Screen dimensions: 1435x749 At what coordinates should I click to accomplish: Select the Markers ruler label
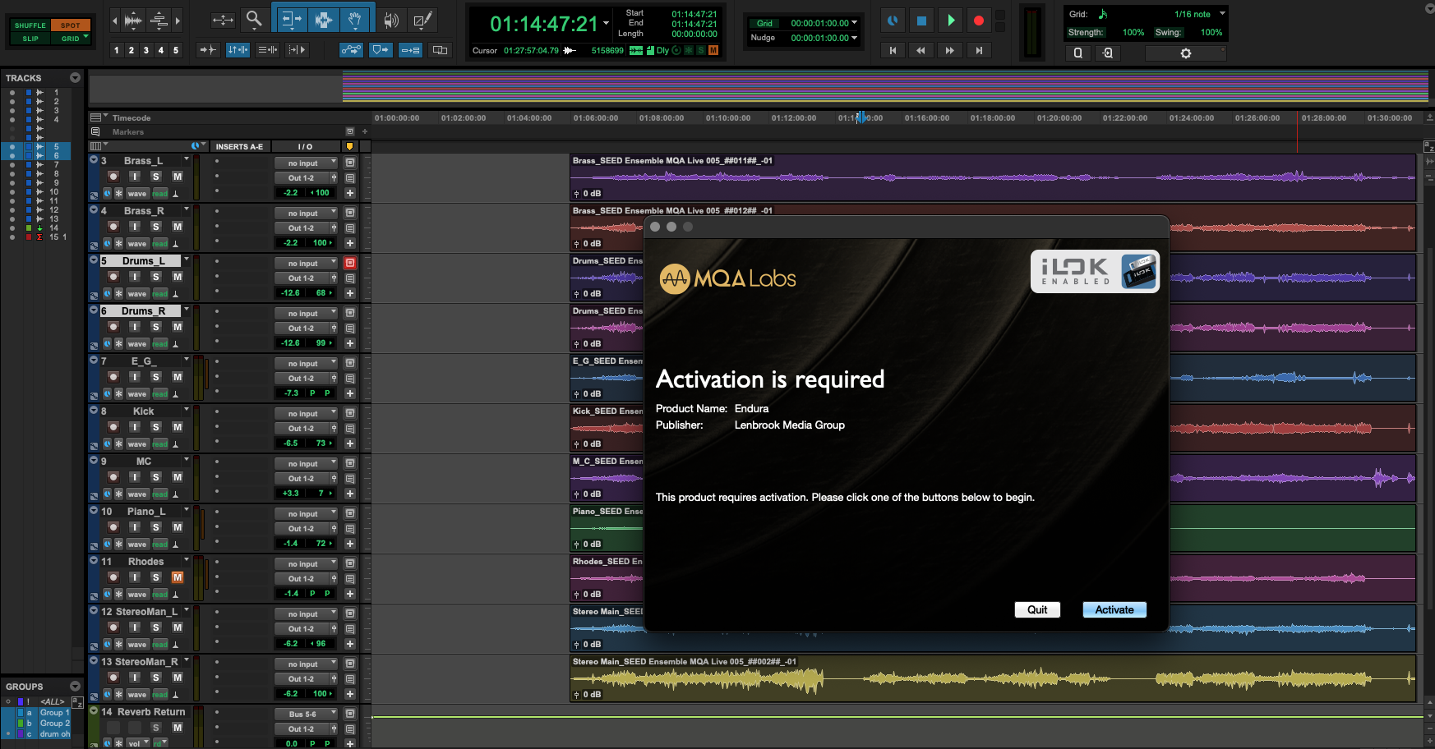coord(127,132)
